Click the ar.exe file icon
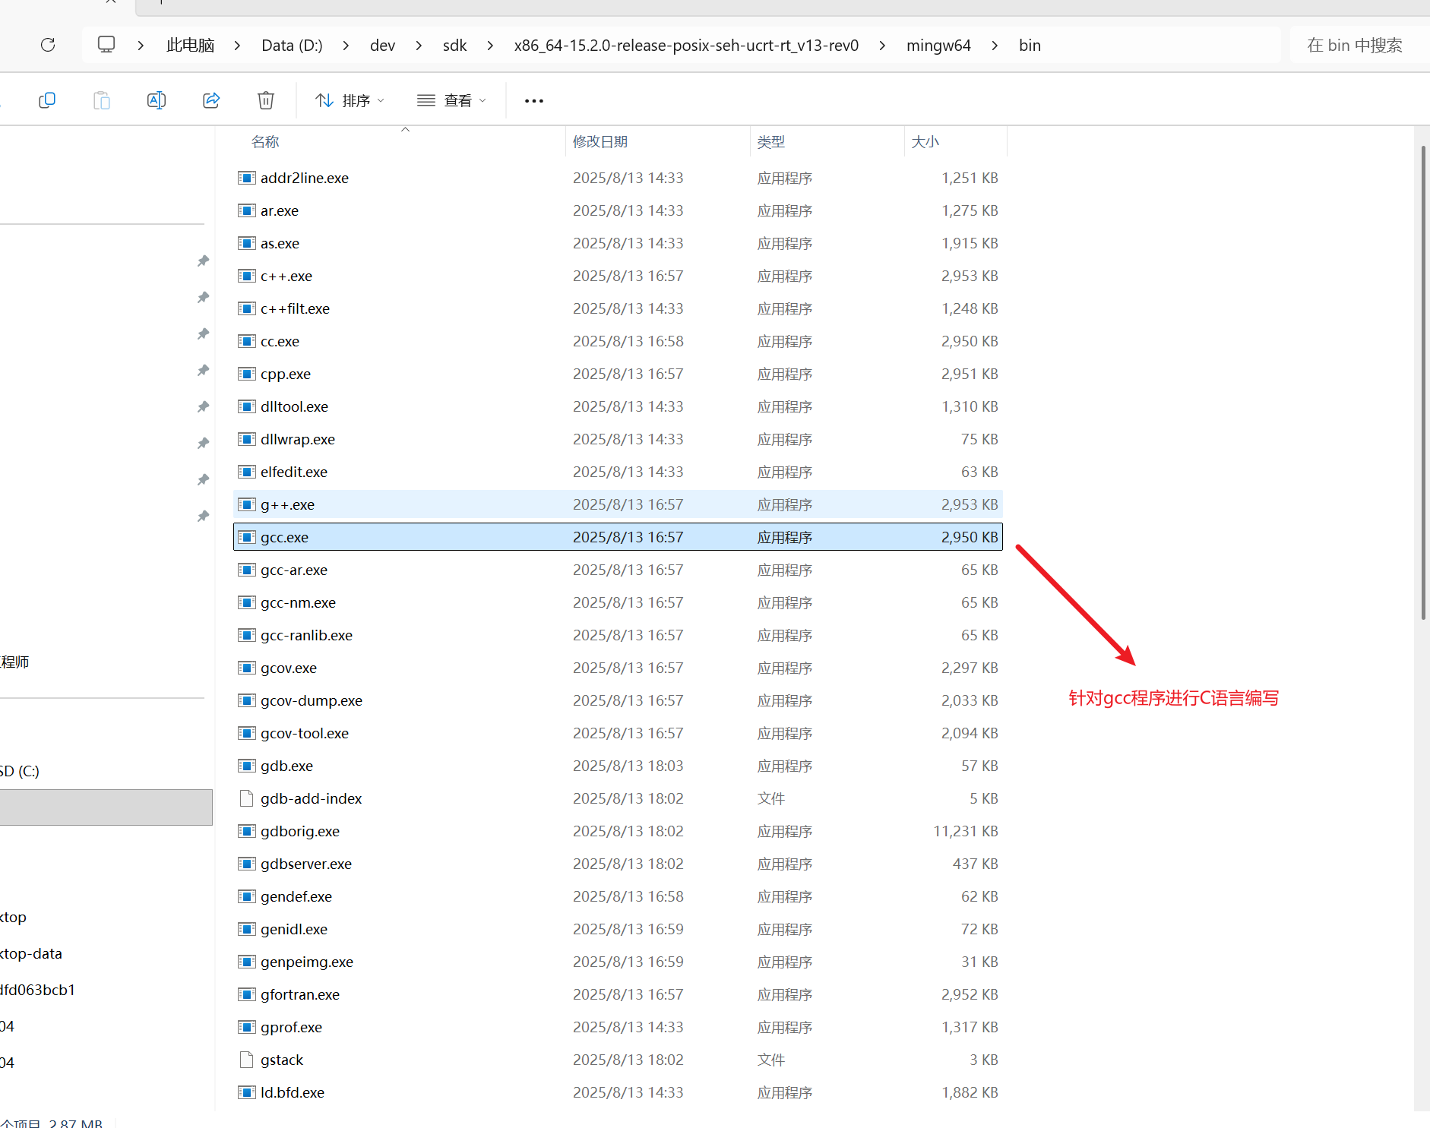The image size is (1430, 1128). tap(246, 210)
